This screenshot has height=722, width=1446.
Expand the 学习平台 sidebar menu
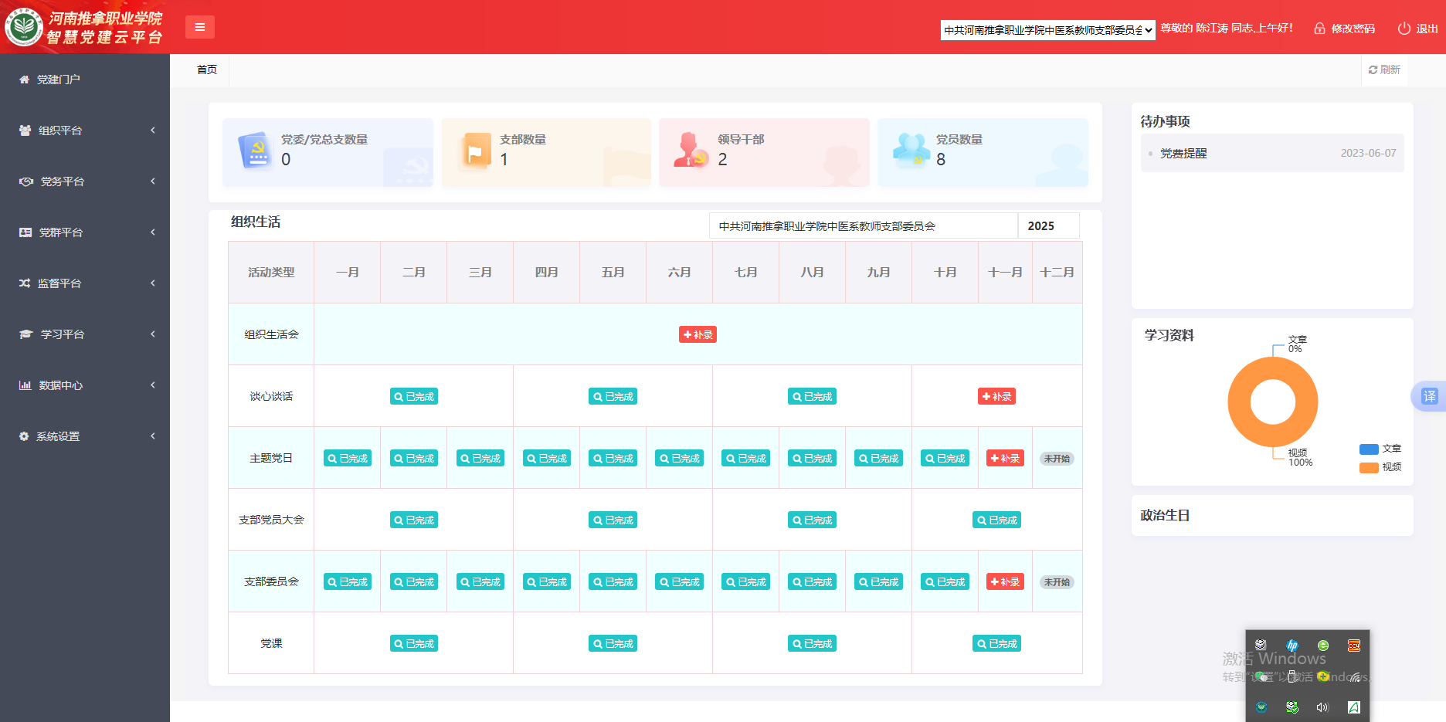85,334
